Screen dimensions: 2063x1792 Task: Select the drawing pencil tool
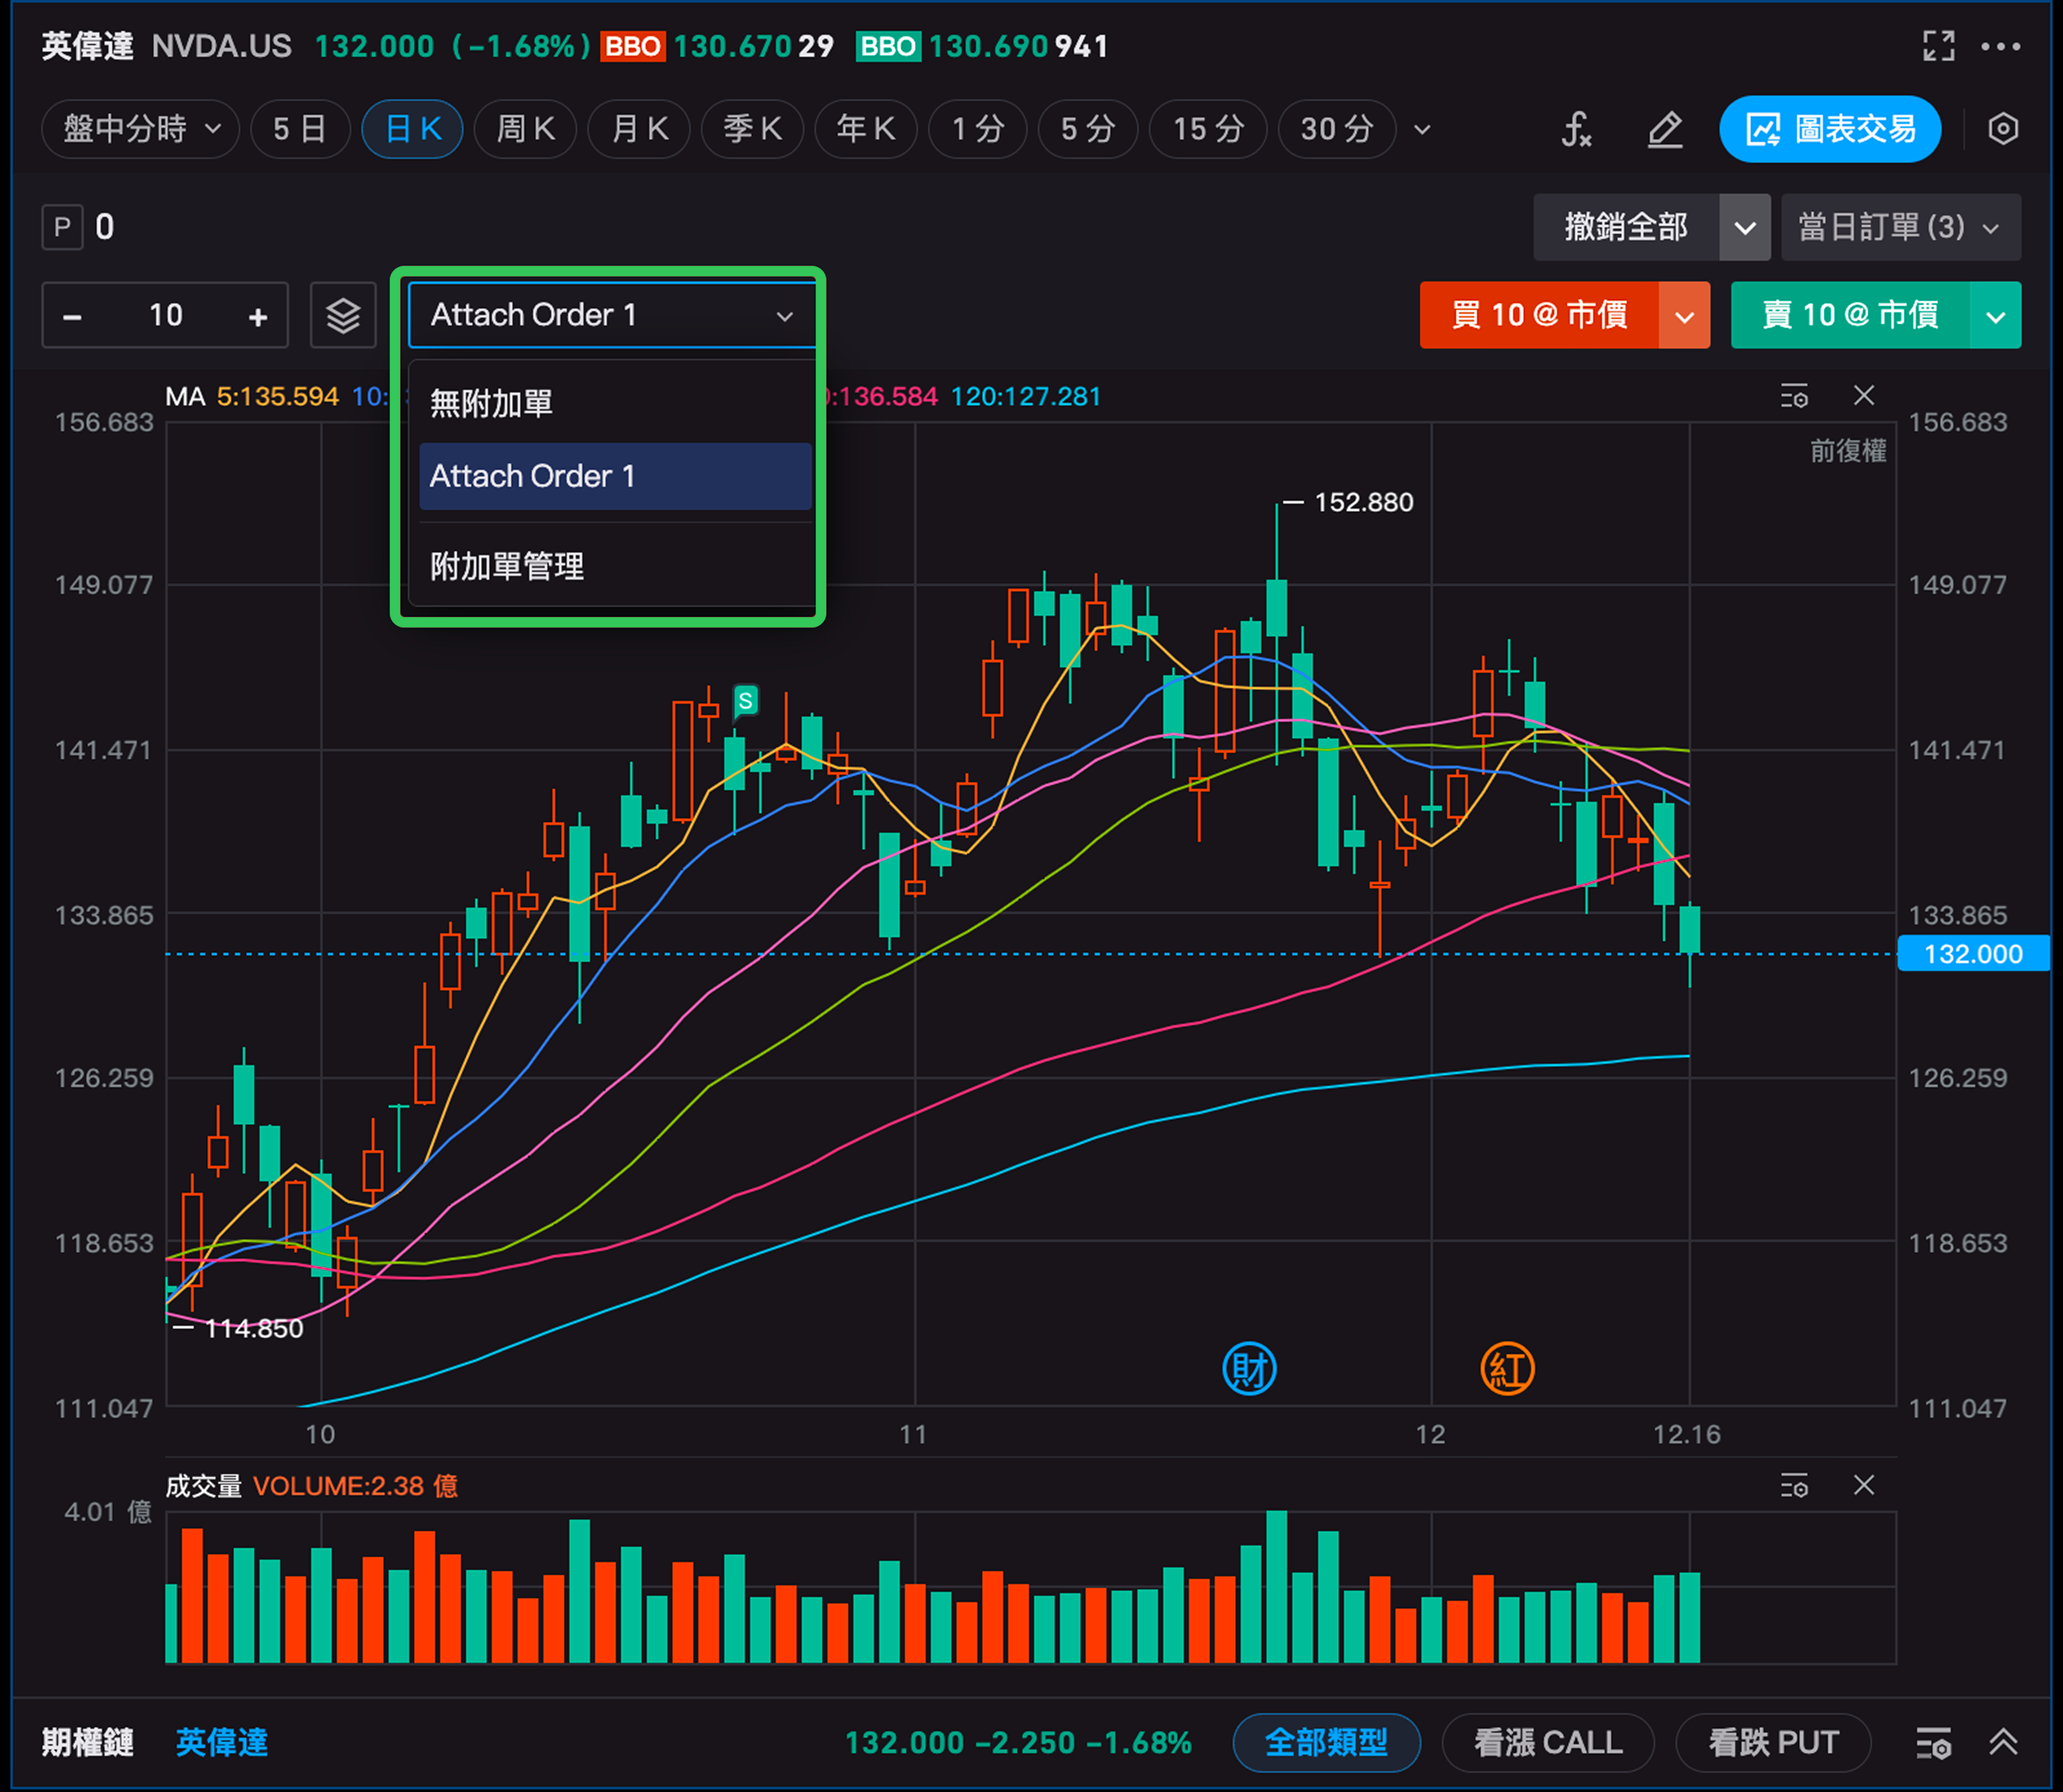1665,129
